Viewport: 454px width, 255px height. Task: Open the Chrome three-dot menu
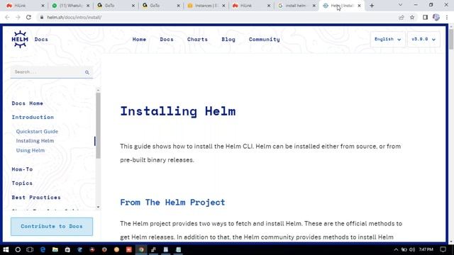point(447,17)
